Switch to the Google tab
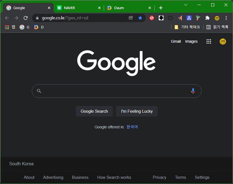233x184 pixels. 28,8
